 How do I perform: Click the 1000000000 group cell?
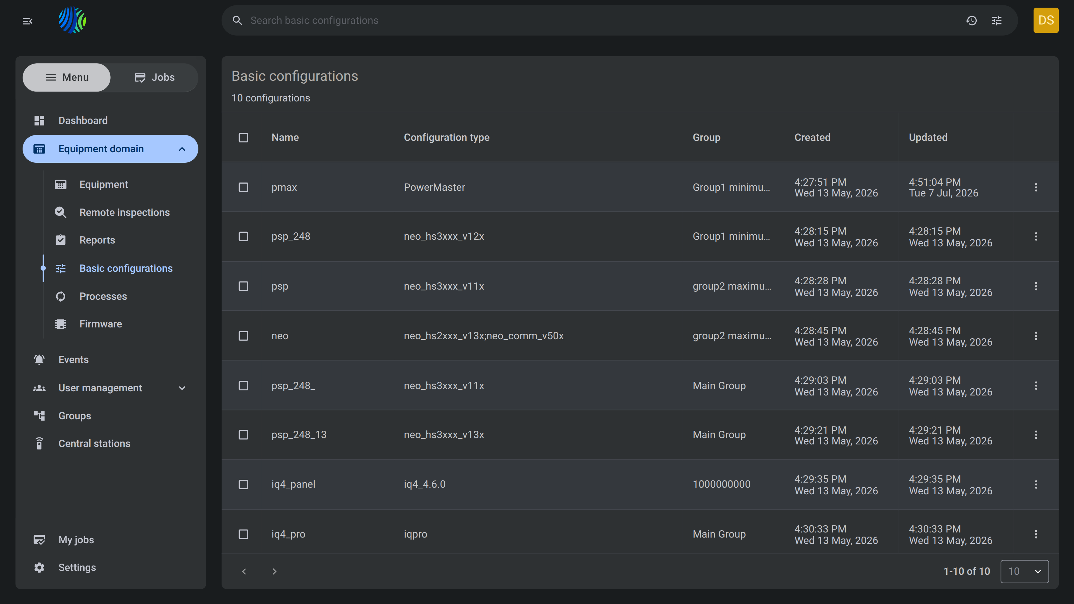(721, 484)
